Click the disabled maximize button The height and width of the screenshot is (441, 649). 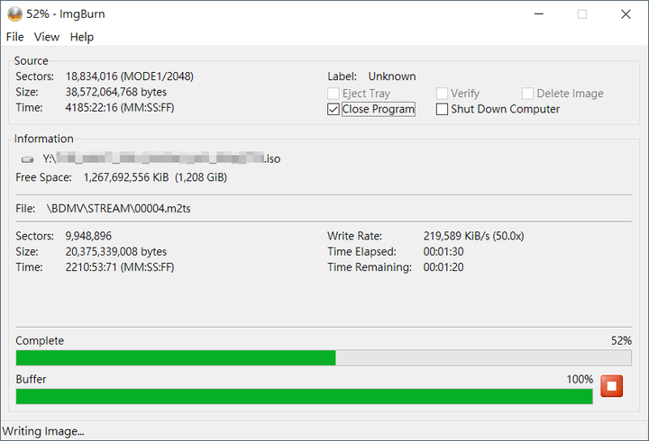pyautogui.click(x=582, y=14)
